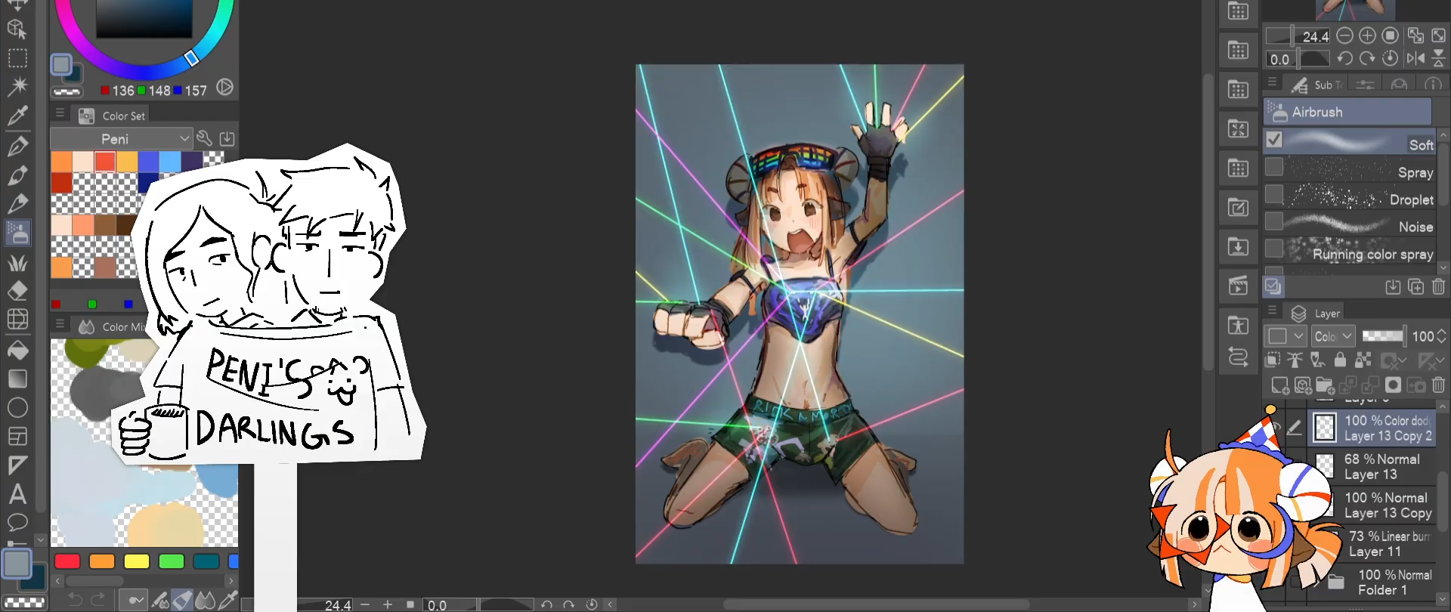1451x612 pixels.
Task: Create a layer mask
Action: (x=1393, y=385)
